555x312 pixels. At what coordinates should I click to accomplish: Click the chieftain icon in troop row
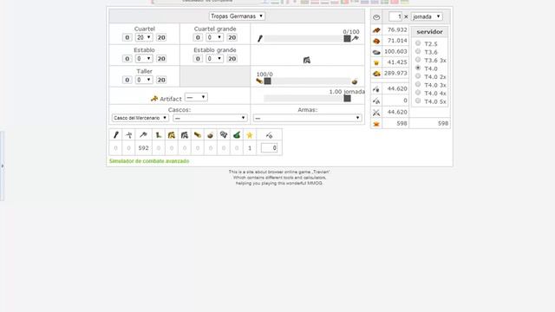[224, 135]
